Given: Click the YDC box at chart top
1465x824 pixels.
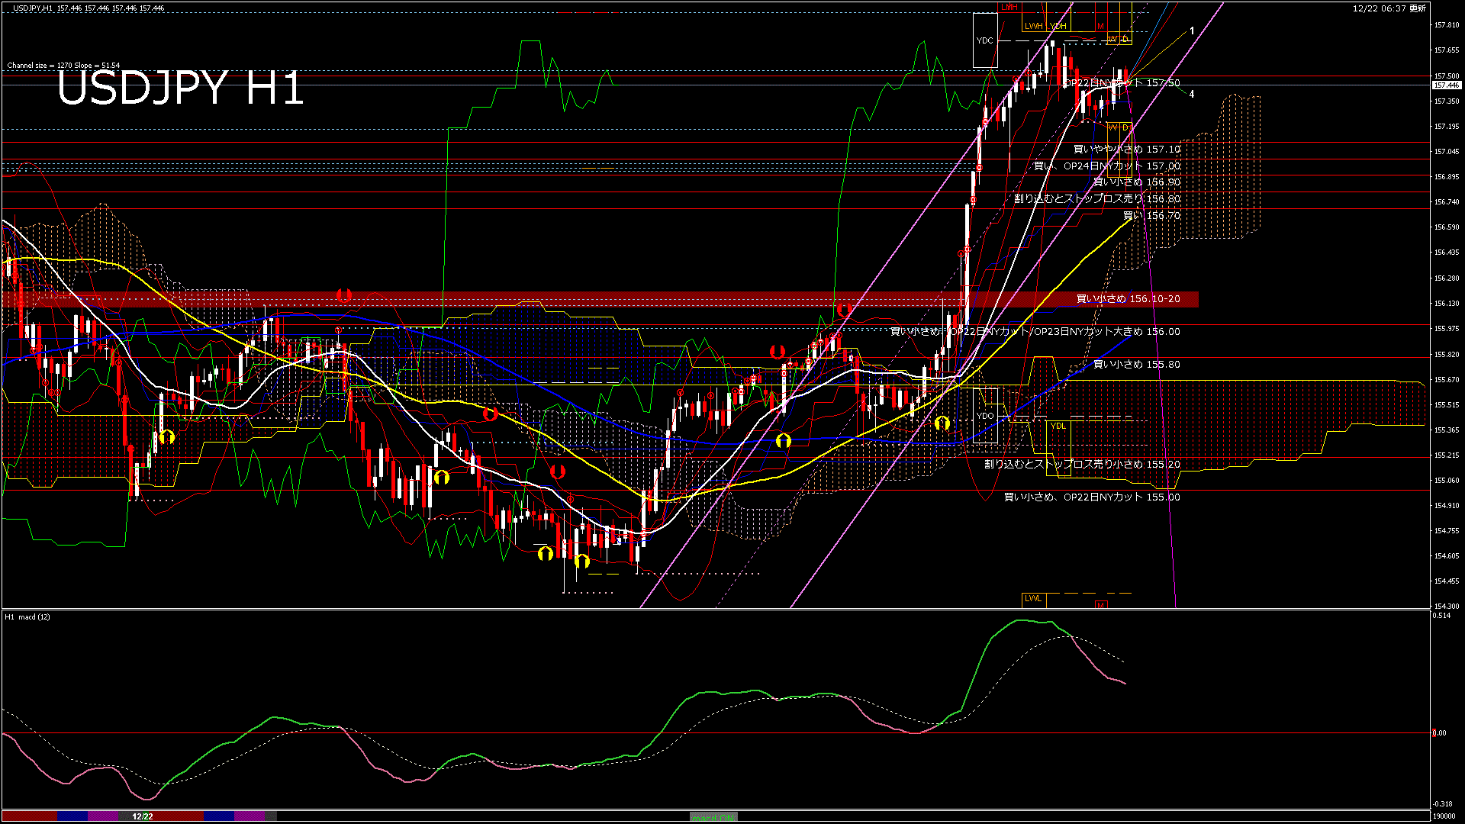Looking at the screenshot, I should pos(985,40).
